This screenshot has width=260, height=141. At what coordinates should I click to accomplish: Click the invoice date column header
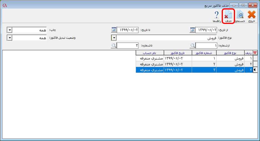[x=178, y=53]
